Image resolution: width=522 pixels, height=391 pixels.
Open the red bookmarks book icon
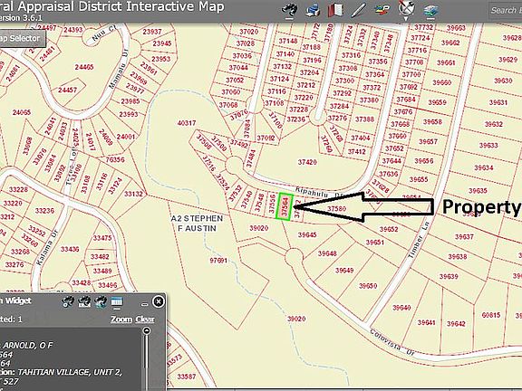click(x=335, y=10)
